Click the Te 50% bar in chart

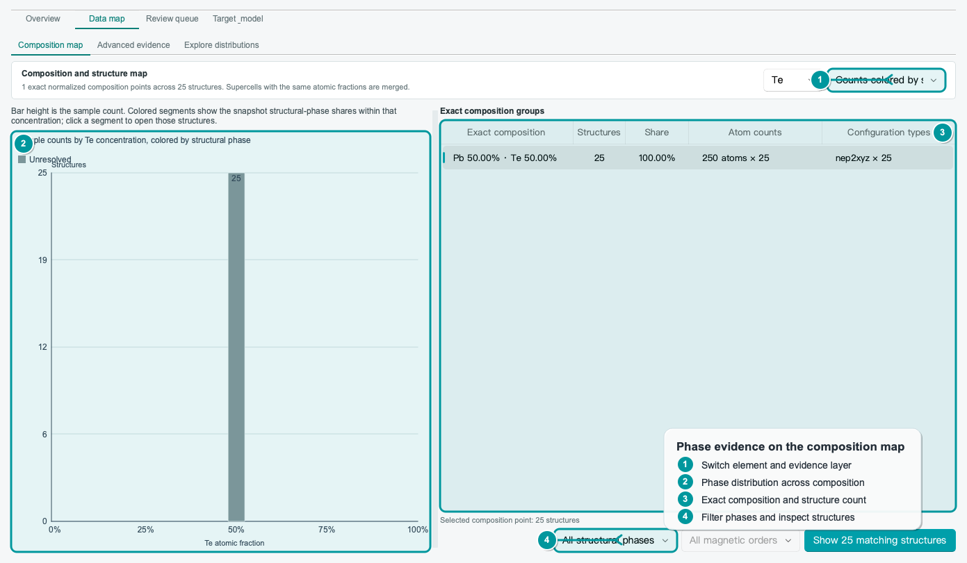(236, 346)
